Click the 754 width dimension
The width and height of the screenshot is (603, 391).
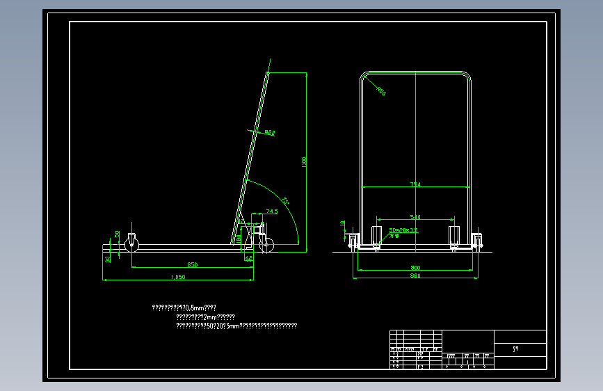pyautogui.click(x=415, y=184)
